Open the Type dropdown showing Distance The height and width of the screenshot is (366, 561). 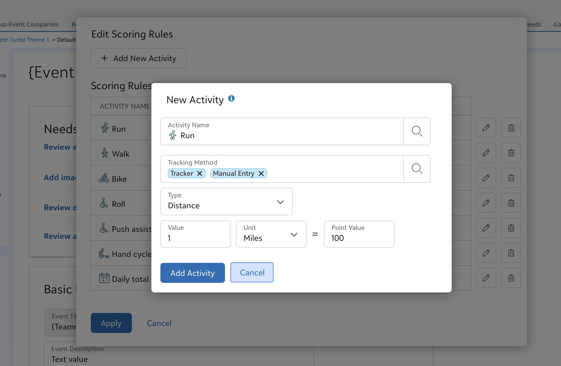tap(226, 202)
